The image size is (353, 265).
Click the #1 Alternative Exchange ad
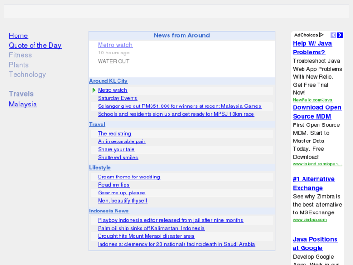[314, 184]
